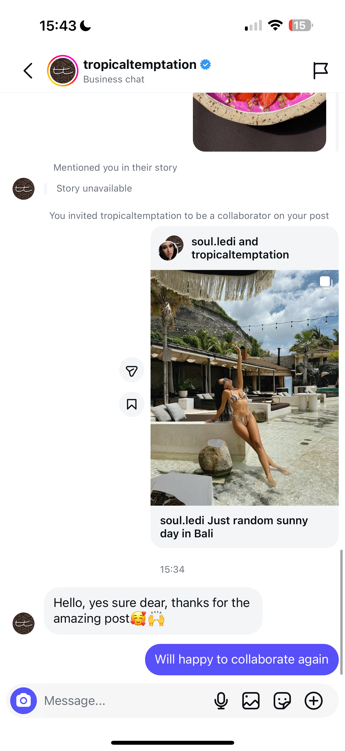Open camera from message bar
The image size is (345, 751).
pos(24,700)
